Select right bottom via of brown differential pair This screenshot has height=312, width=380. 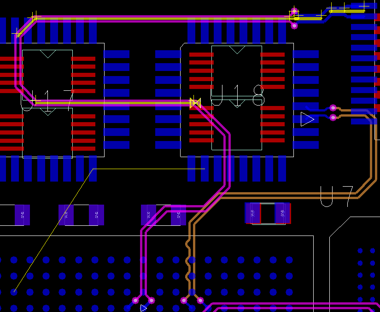point(200,300)
